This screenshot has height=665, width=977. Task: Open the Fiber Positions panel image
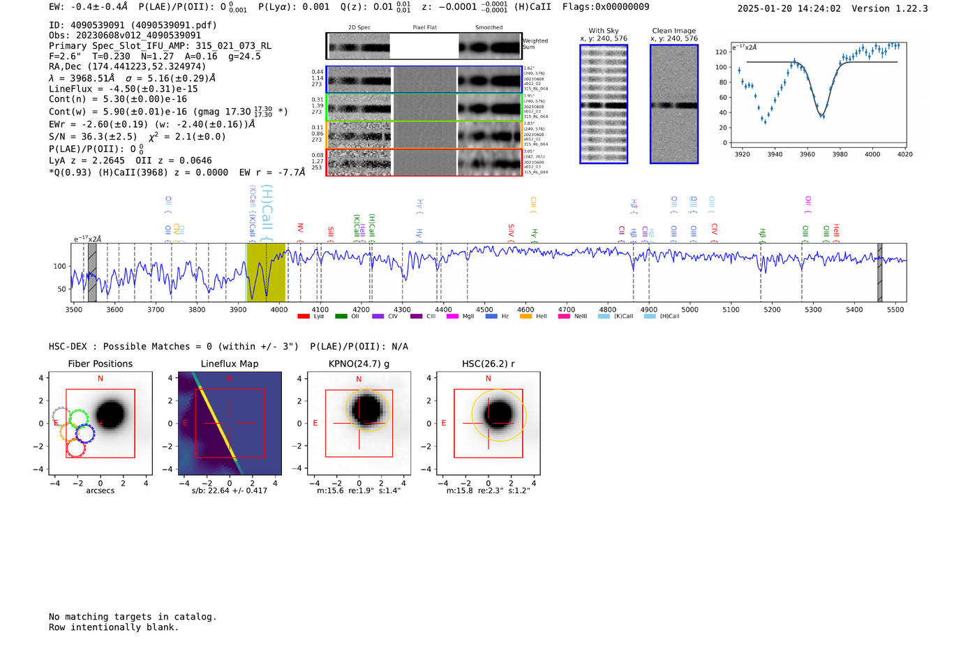100,424
